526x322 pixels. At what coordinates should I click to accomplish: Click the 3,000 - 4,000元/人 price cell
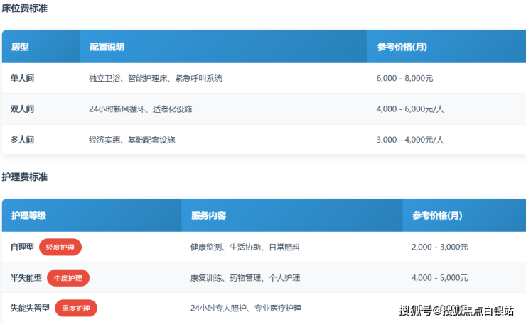coord(410,140)
